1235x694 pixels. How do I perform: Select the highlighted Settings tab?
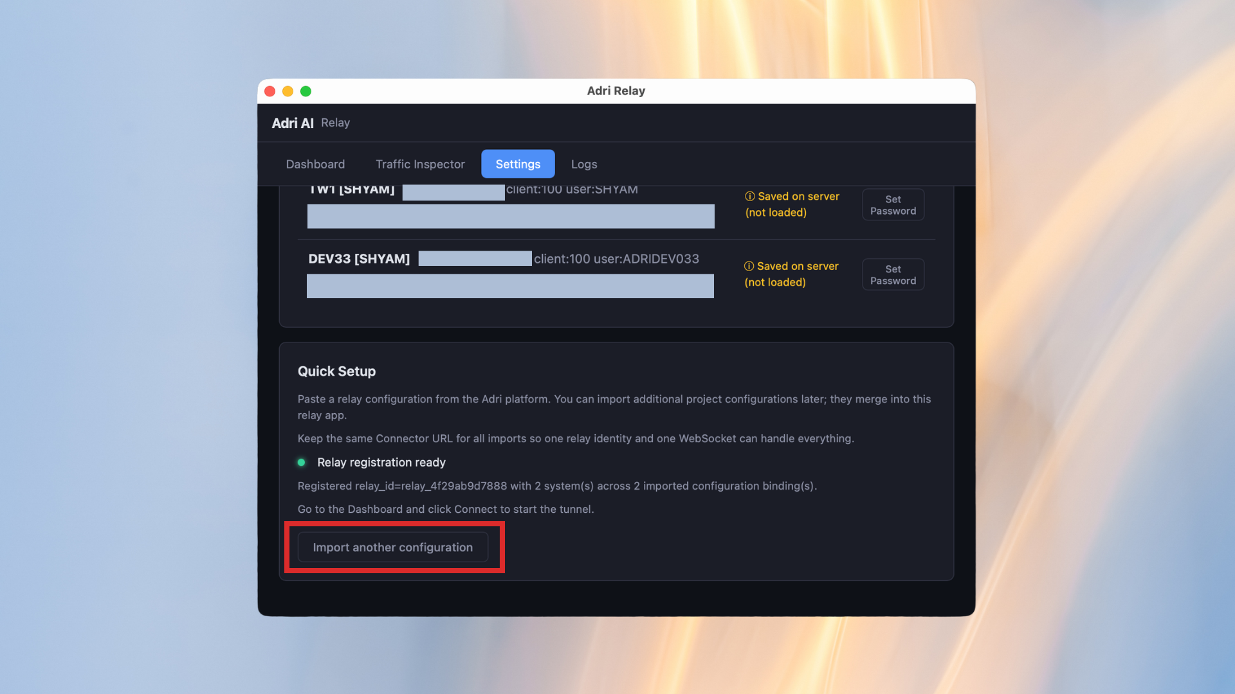tap(518, 164)
